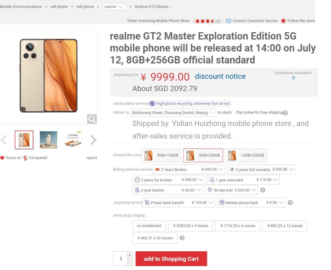Expand the deliver to address dropdown

point(173,113)
